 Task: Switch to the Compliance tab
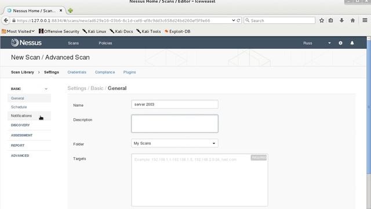click(105, 72)
